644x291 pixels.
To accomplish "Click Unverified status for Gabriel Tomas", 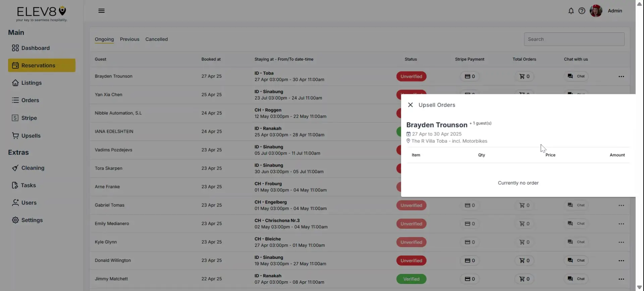I will point(411,205).
